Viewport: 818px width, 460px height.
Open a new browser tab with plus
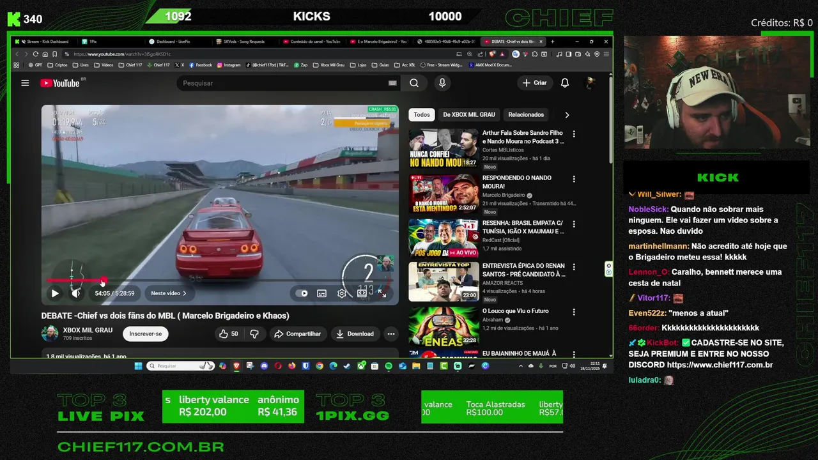tap(553, 42)
